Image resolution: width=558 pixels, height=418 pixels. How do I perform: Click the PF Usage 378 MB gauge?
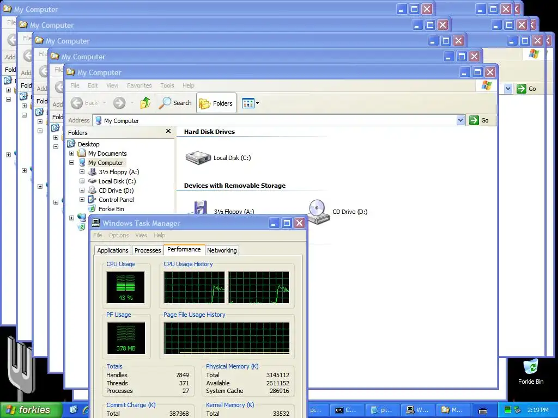[x=126, y=337]
